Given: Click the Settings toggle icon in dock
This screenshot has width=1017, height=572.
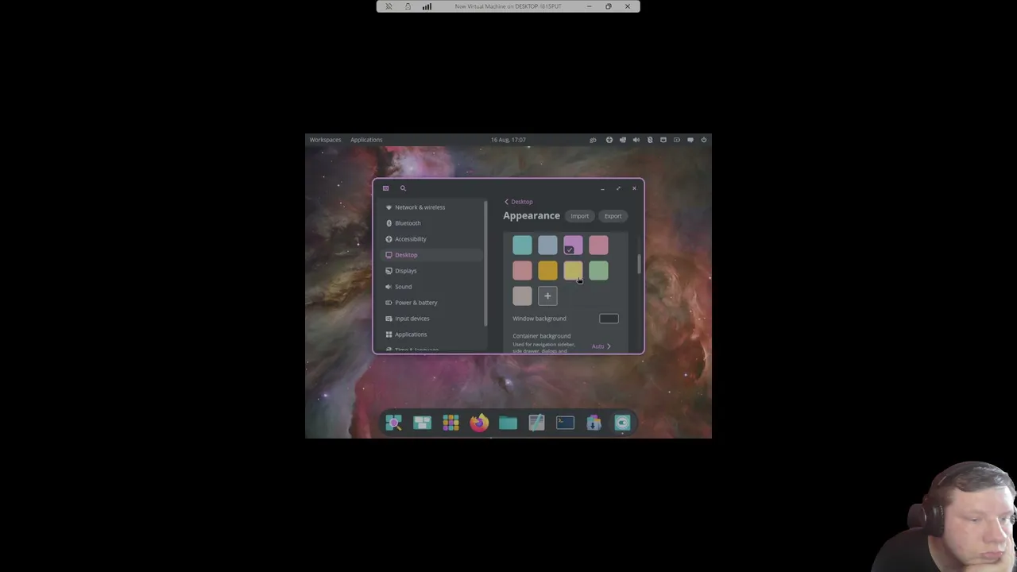Looking at the screenshot, I should click(x=622, y=423).
